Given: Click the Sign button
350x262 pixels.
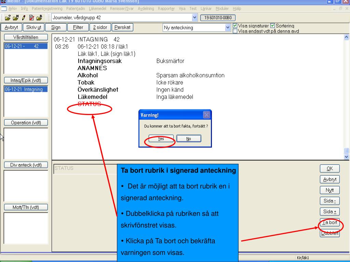Looking at the screenshot, I should [56, 27].
